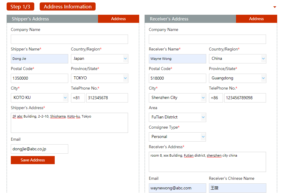Screen dimensions: 285x193
Task: Open the TOKYO Province/State dropdown
Action: coord(100,78)
